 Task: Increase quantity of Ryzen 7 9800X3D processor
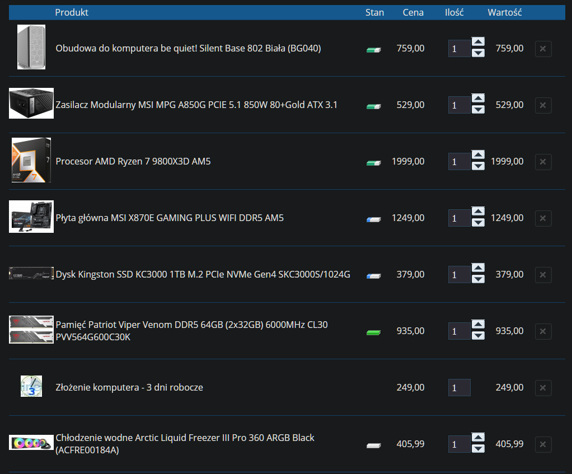(x=478, y=155)
